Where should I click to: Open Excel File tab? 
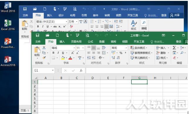(38, 42)
